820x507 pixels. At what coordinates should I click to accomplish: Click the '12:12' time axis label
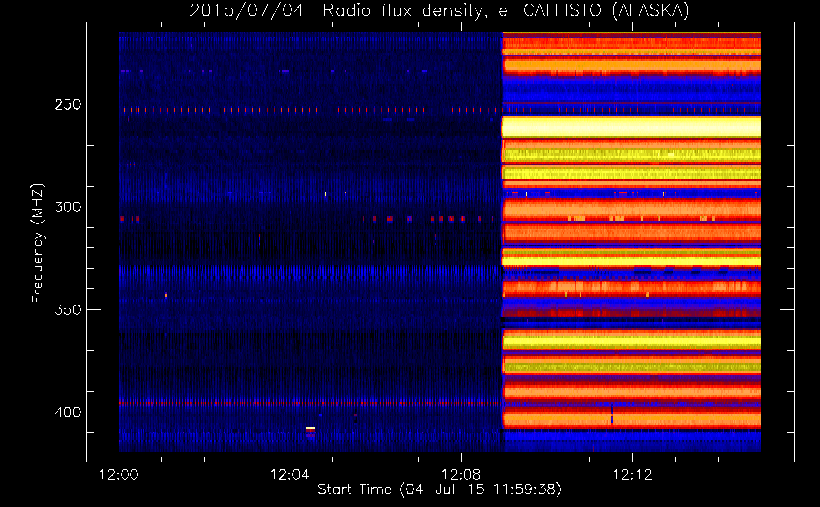[632, 475]
